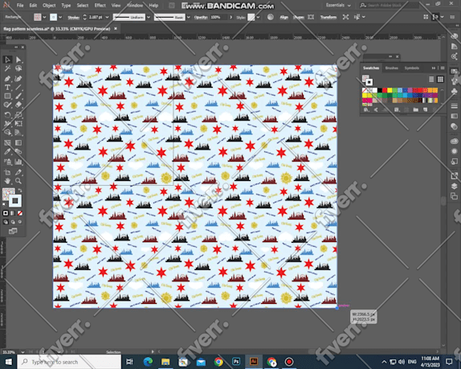Enable Draw Normal mode
The width and height of the screenshot is (461, 369).
(6, 222)
